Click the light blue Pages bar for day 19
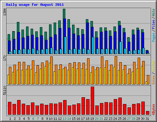 click(x=93, y=45)
